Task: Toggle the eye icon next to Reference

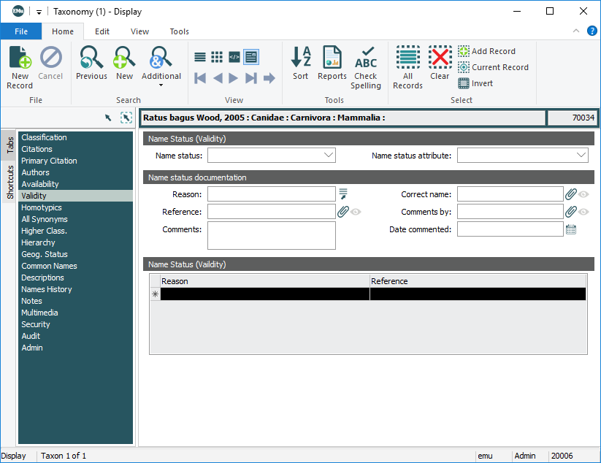Action: (x=356, y=212)
